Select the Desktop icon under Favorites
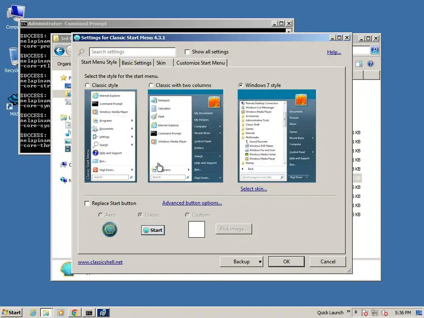Screen dimensions: 424x318 [x=68, y=86]
